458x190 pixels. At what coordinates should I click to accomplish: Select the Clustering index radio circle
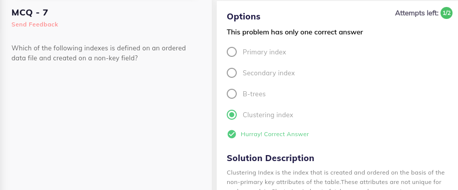tap(232, 115)
